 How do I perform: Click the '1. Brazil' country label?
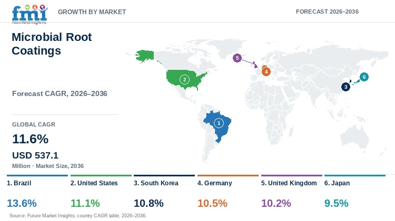(x=19, y=183)
